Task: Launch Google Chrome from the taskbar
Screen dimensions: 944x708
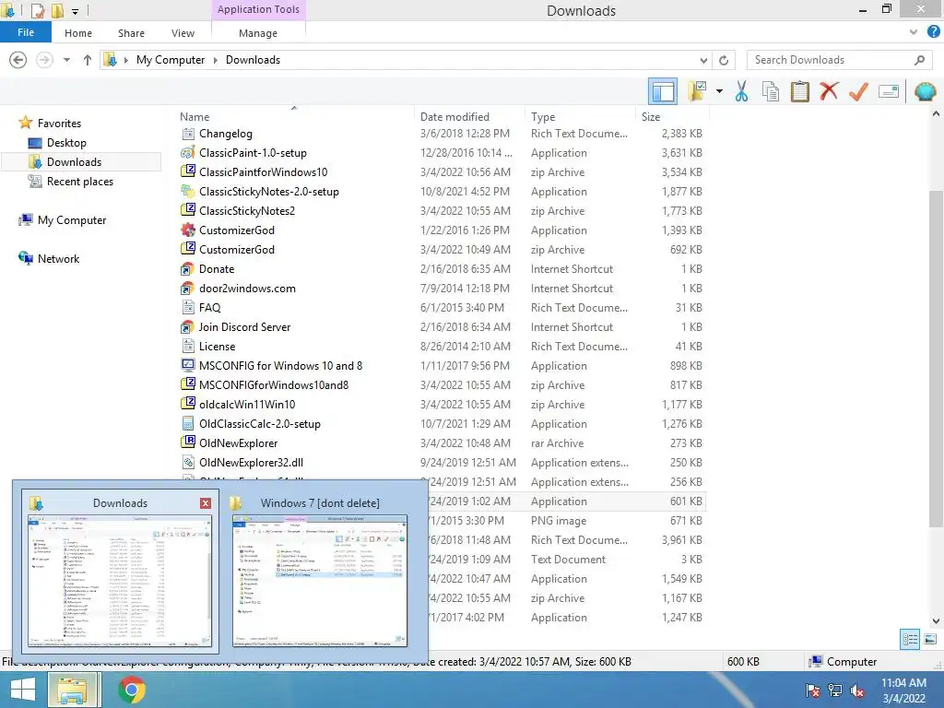Action: [x=132, y=690]
